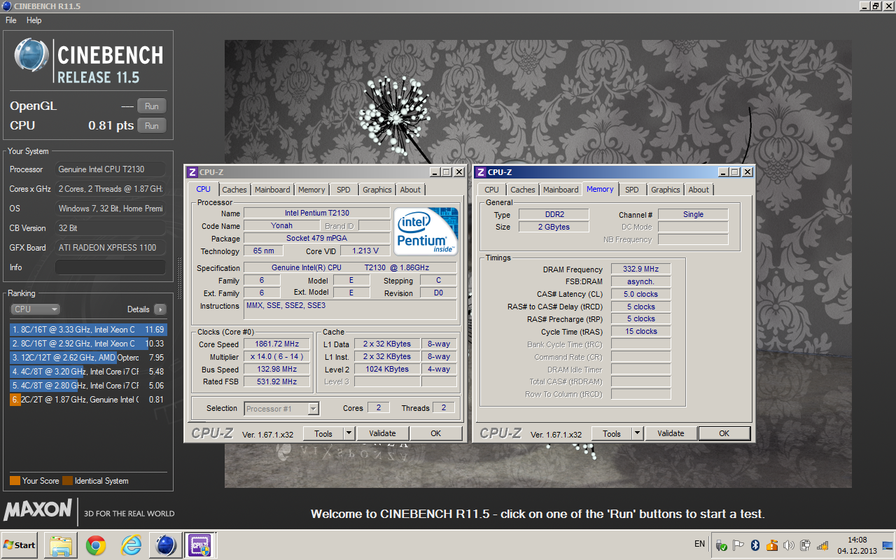Select ranking row 2C/2T @ 1.87 GHz
This screenshot has height=560, width=896.
click(x=87, y=400)
